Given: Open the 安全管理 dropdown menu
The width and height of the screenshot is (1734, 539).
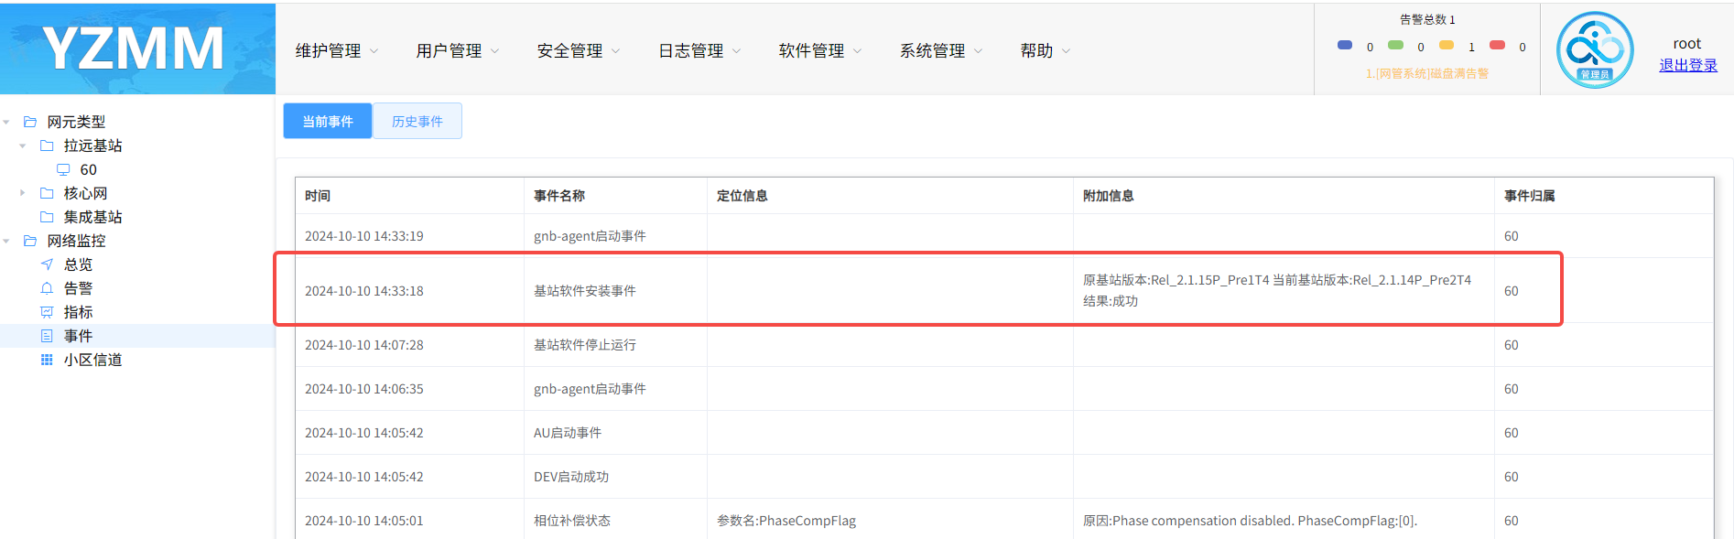Looking at the screenshot, I should [578, 50].
